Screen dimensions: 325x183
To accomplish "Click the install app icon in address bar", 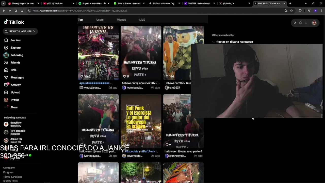I will click(286, 11).
